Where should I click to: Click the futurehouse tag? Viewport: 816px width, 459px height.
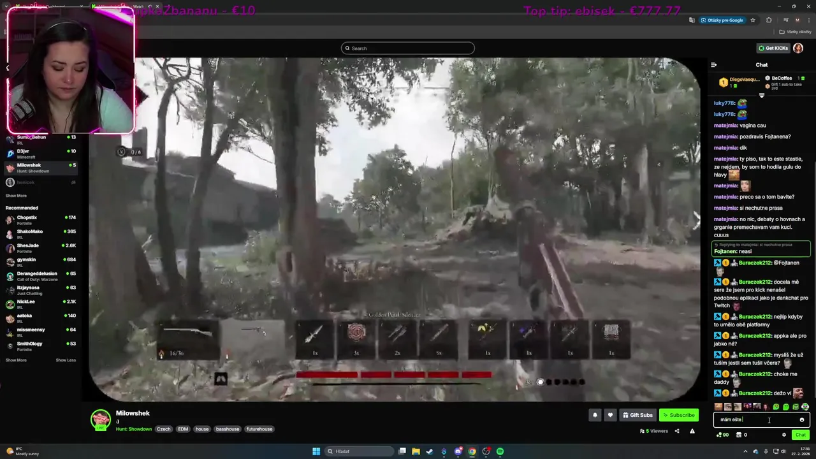point(259,429)
